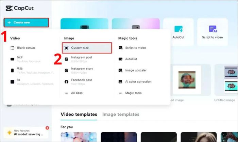Click the Magic tools ellipsis icon
Image resolution: width=238 pixels, height=142 pixels.
pyautogui.click(x=120, y=93)
